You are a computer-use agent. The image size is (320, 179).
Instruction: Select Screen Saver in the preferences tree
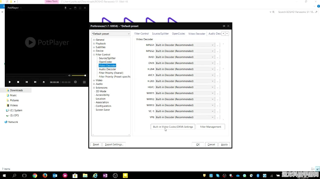[103, 110]
